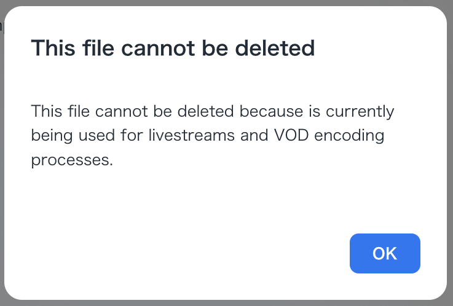The height and width of the screenshot is (306, 453).
Task: Click the first word "This" of the body message
Action: [44, 112]
